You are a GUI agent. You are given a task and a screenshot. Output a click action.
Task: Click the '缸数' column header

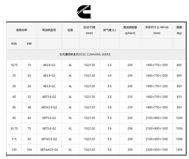(70, 30)
